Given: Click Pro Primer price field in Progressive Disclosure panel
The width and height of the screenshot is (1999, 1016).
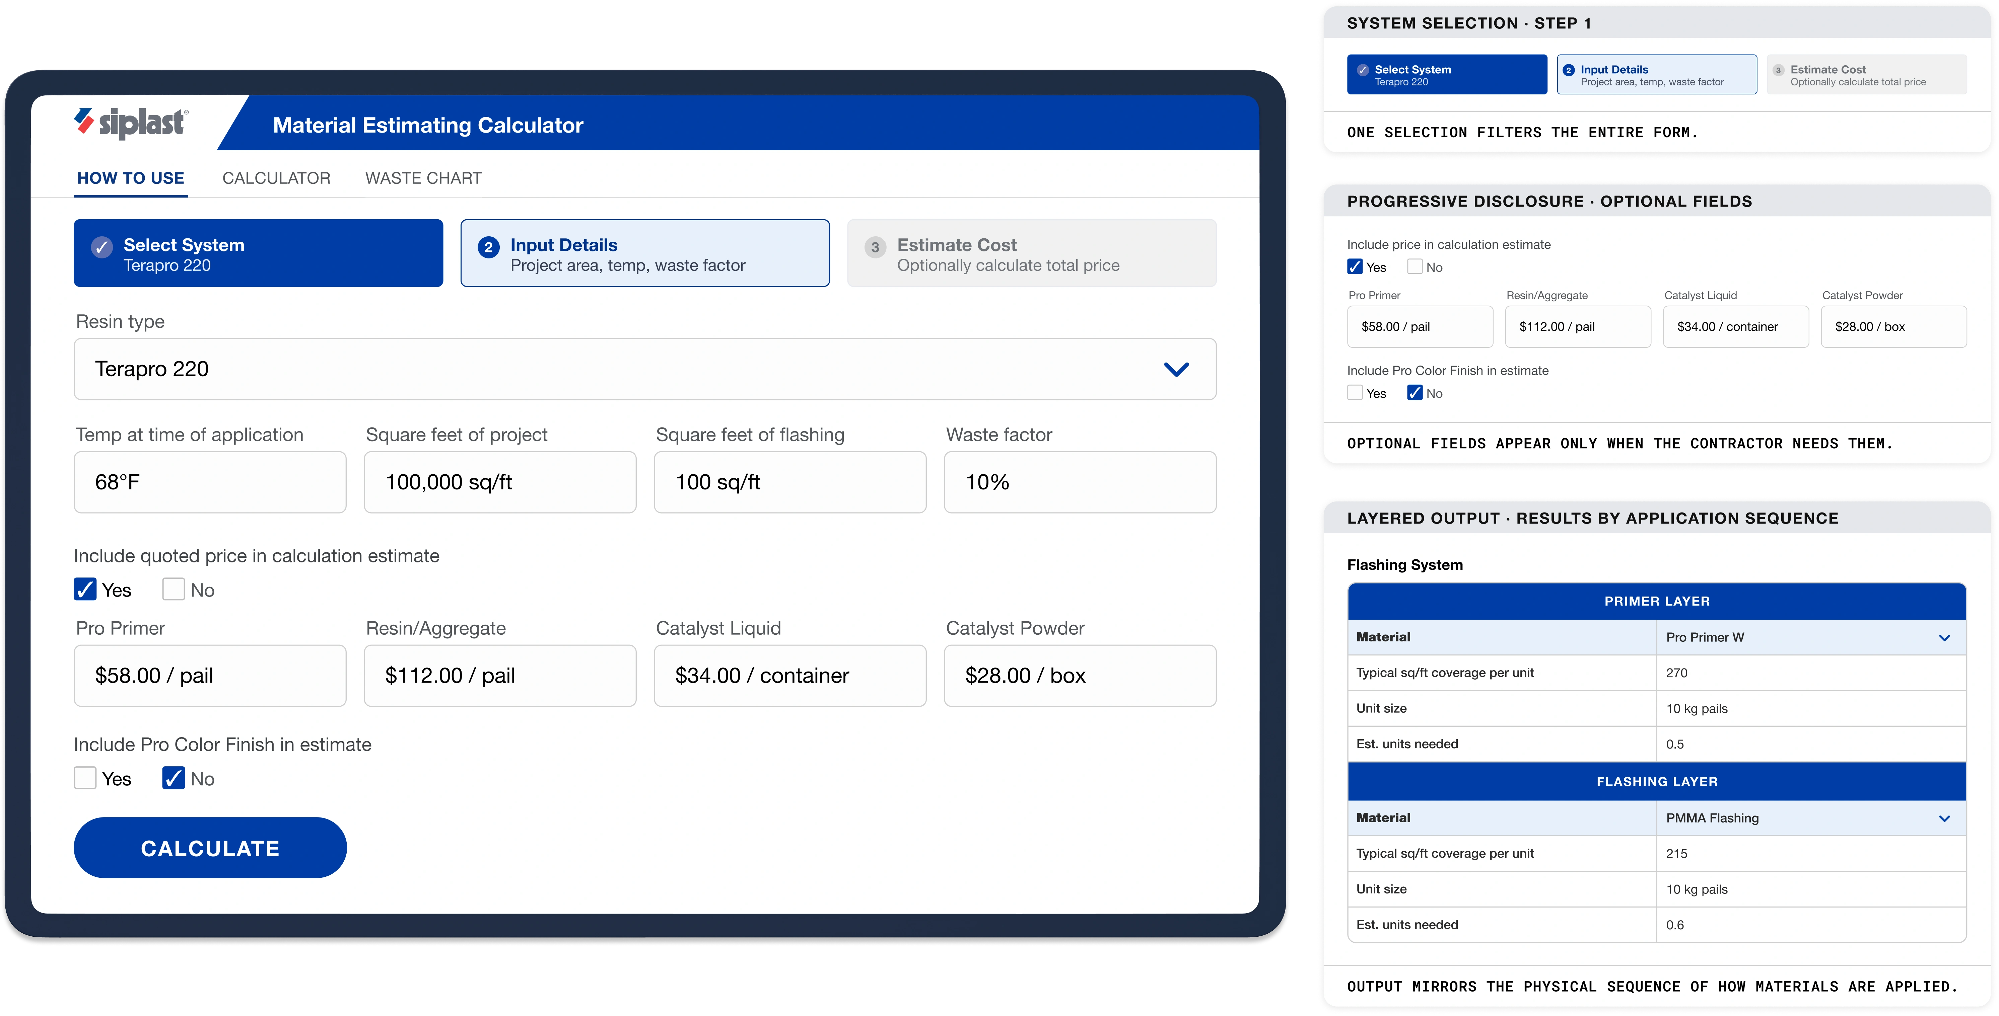Looking at the screenshot, I should click(x=1420, y=326).
